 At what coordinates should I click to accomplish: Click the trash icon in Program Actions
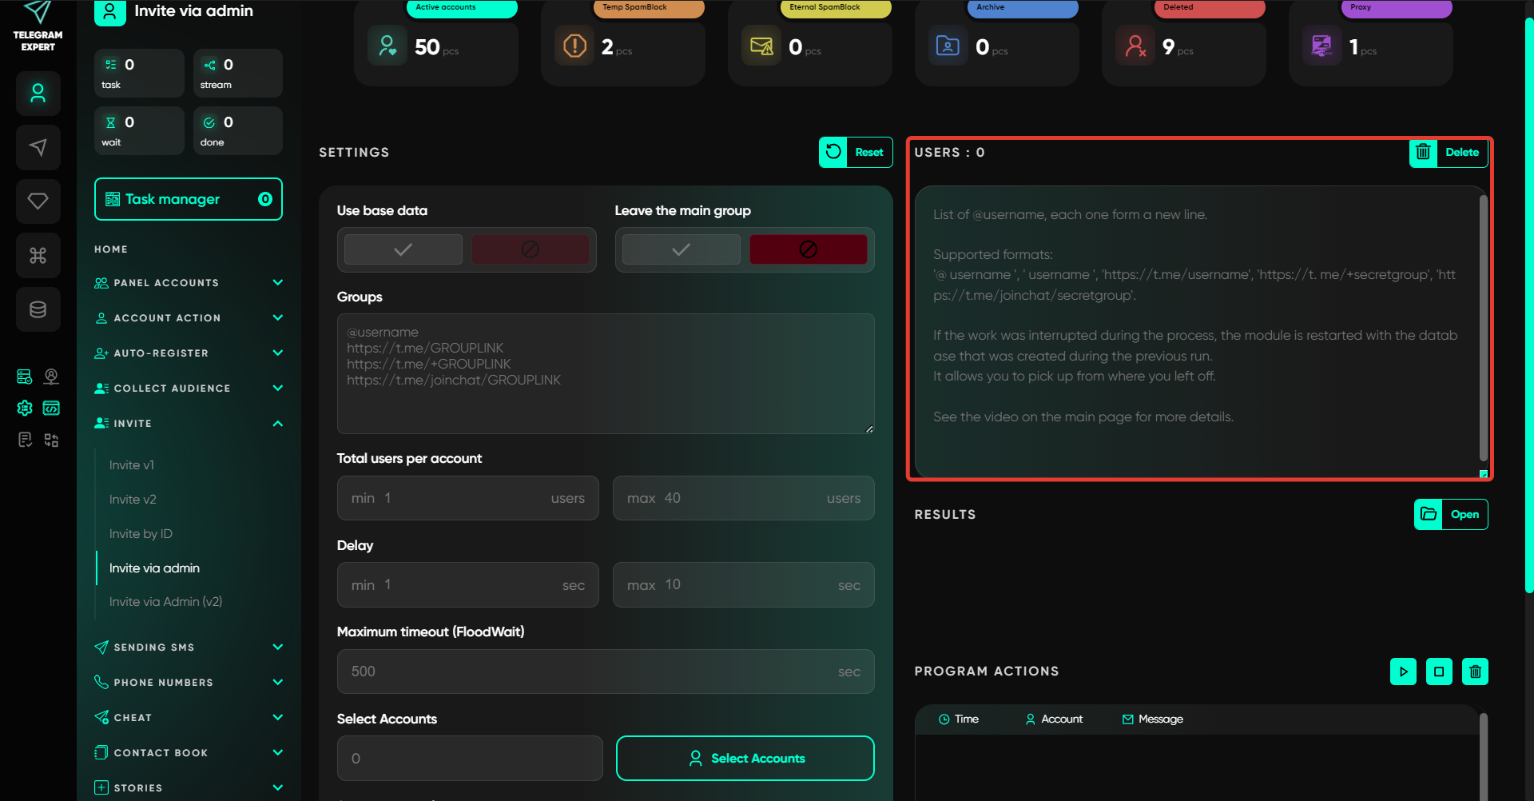1475,671
